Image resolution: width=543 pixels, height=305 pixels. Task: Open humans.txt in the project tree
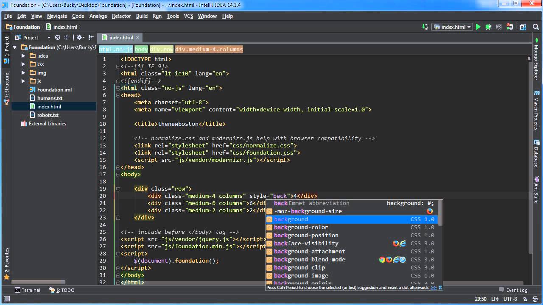pyautogui.click(x=50, y=98)
